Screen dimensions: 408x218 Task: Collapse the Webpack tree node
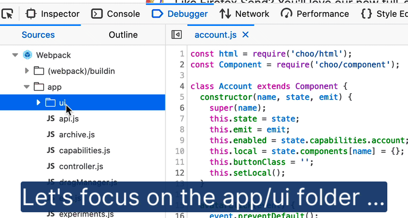tap(15, 55)
